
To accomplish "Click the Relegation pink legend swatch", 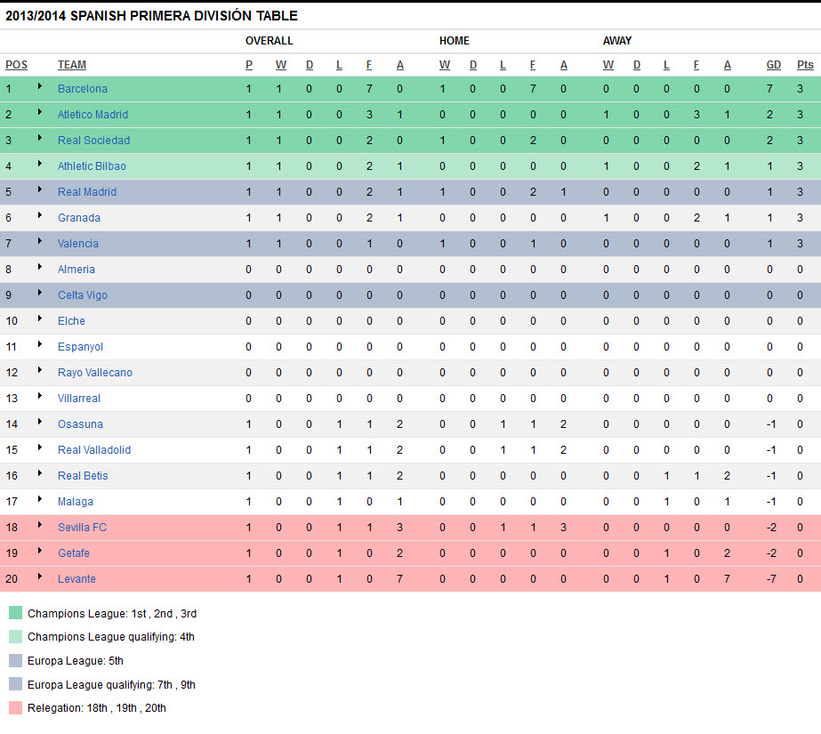I will coord(15,708).
